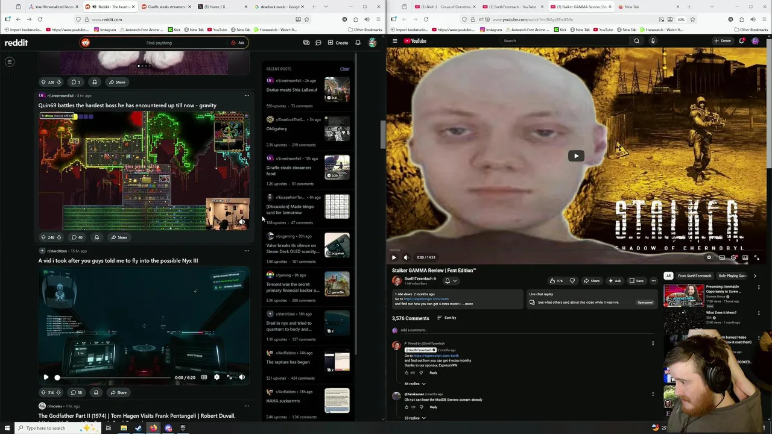Enter YouTube player fullscreen

coord(757,257)
